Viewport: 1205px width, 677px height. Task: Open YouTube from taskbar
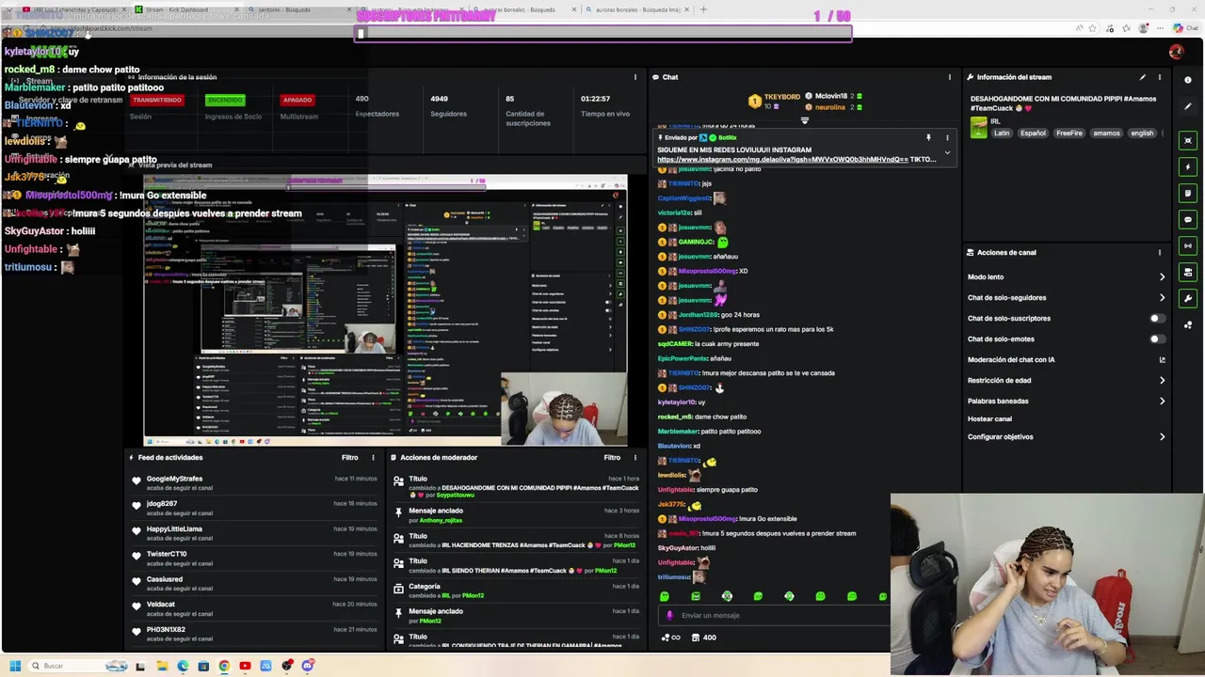245,666
